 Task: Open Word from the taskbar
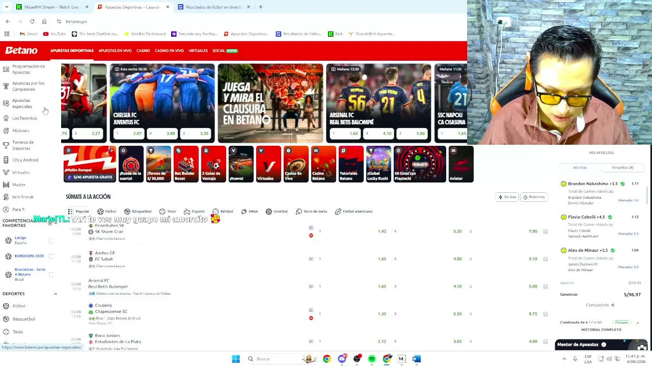pos(416,359)
